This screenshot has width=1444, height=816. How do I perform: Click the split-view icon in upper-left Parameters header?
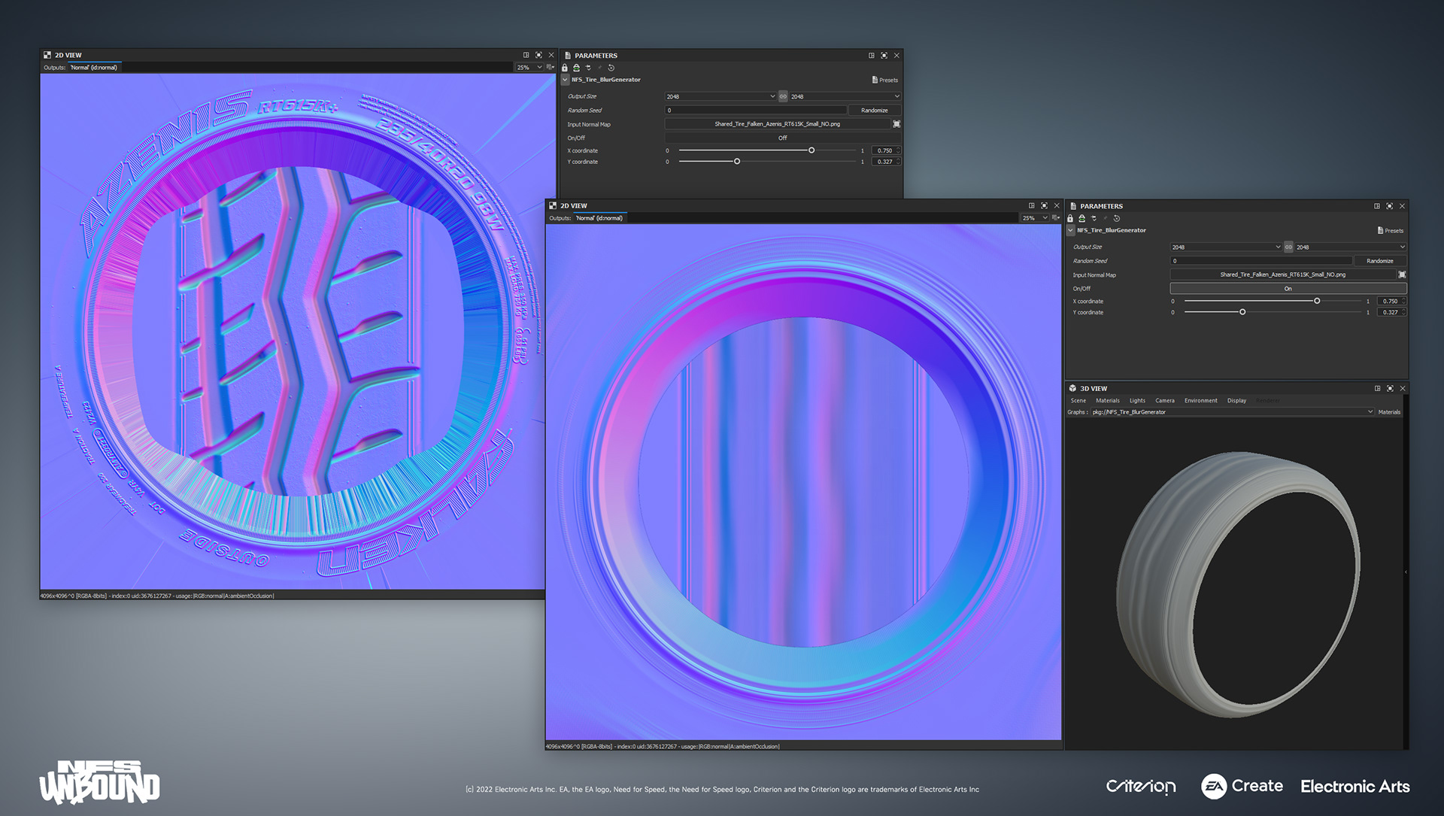point(872,56)
